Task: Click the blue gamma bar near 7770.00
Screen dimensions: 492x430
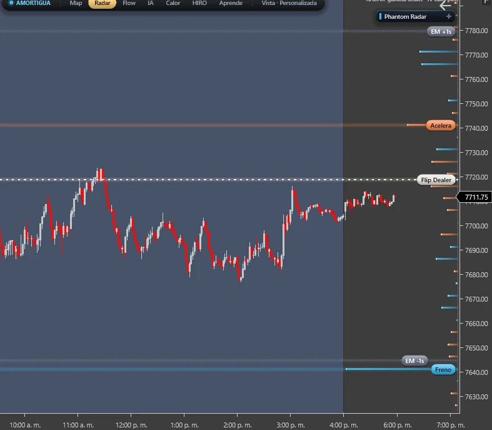Action: click(x=438, y=51)
